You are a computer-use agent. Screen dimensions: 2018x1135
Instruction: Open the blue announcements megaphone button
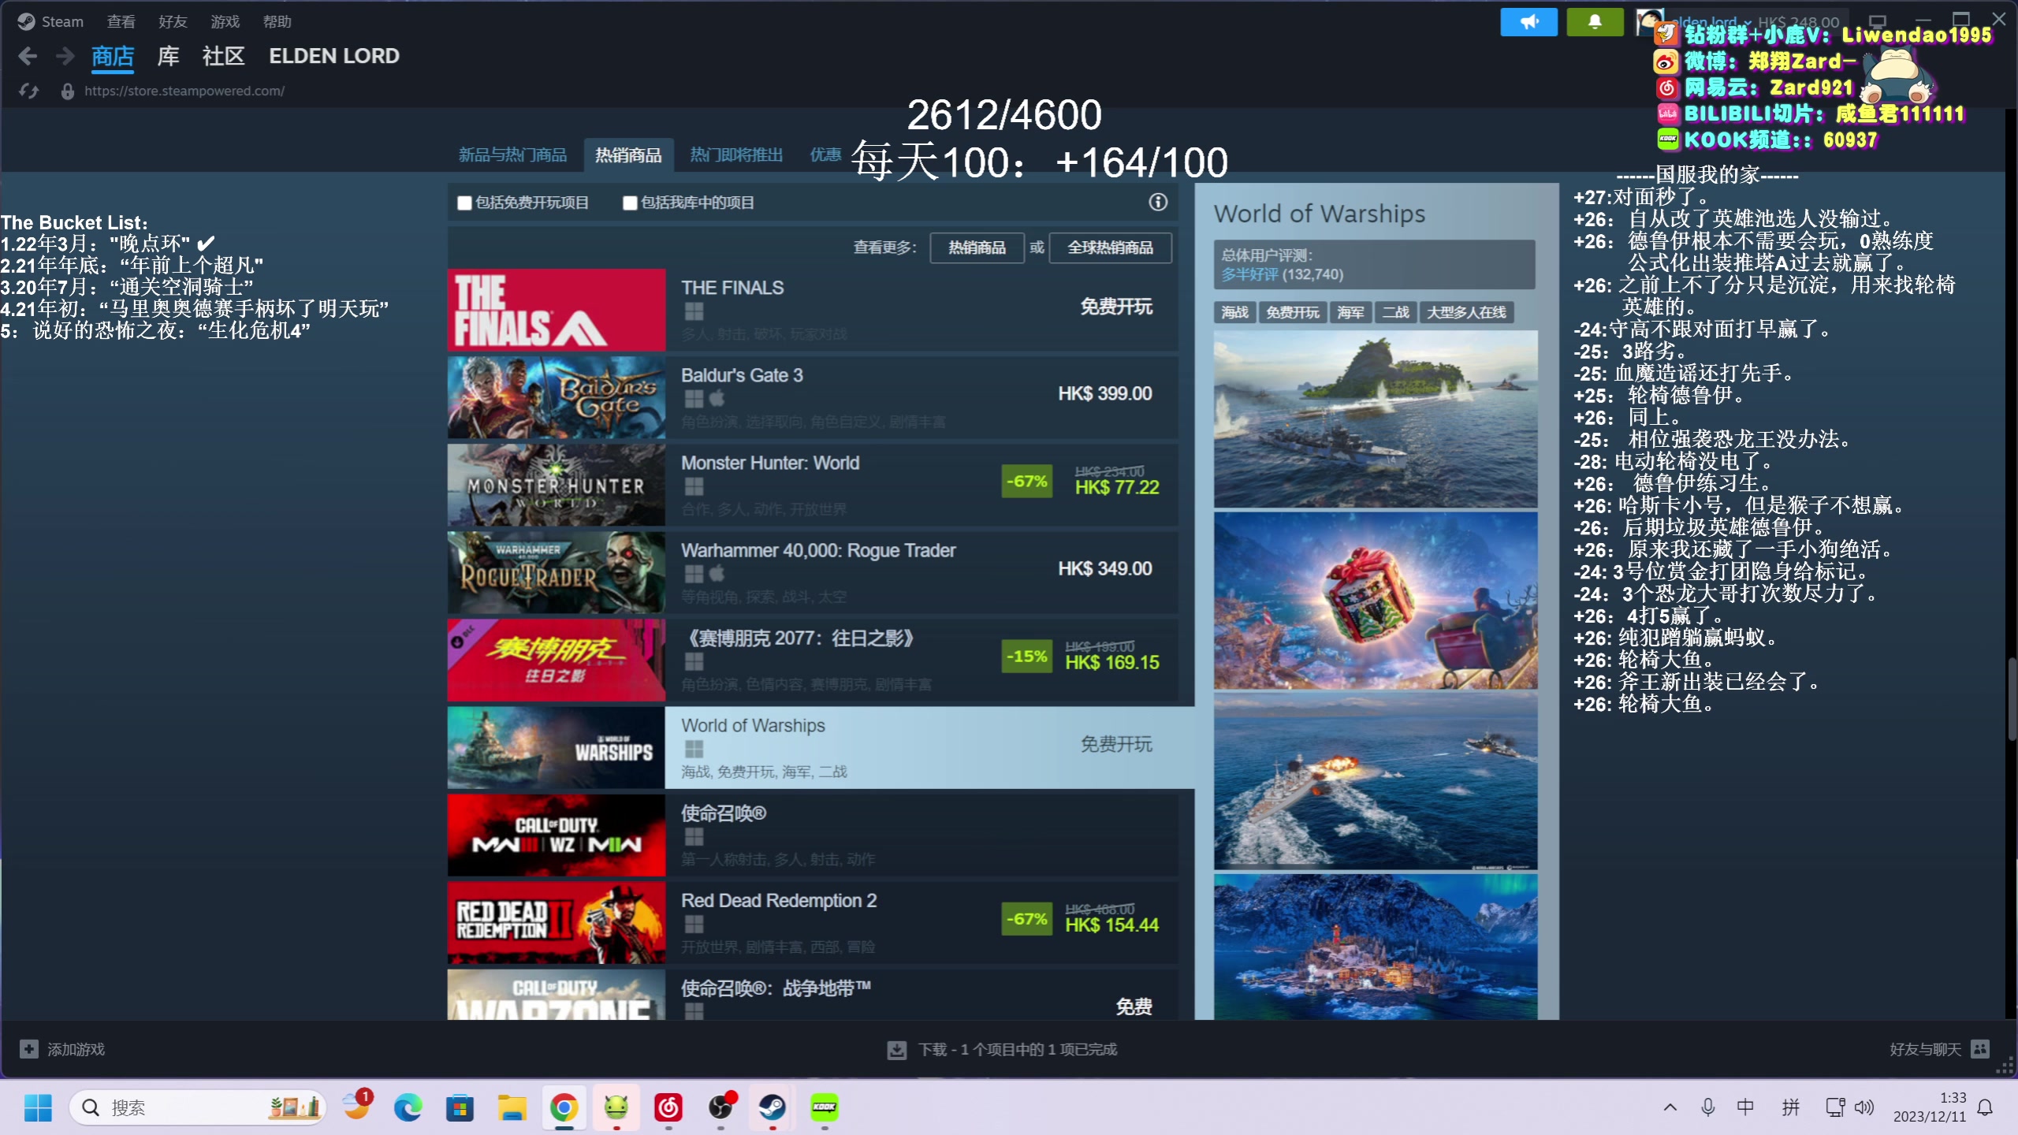(x=1528, y=22)
